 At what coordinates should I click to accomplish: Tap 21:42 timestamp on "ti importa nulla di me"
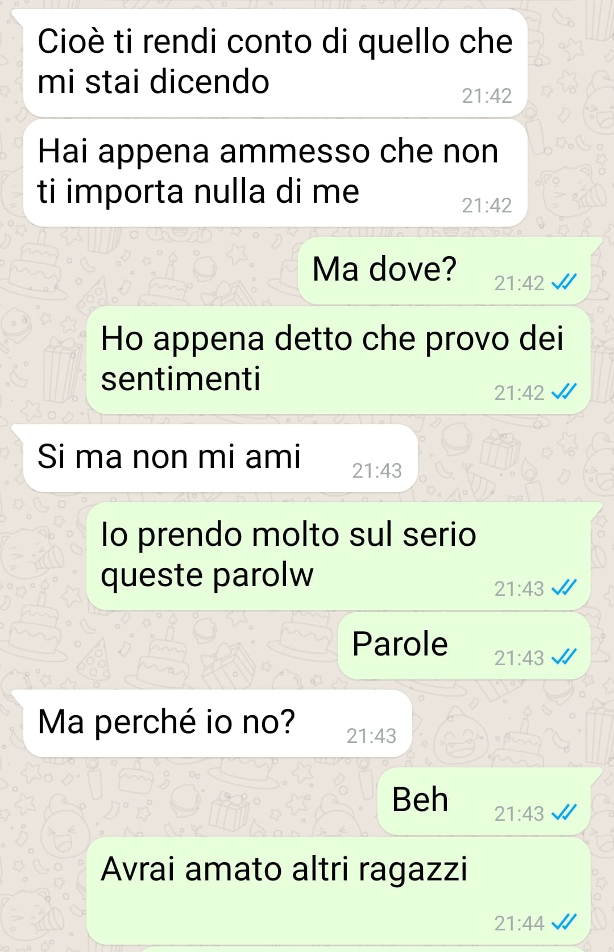[x=487, y=205]
